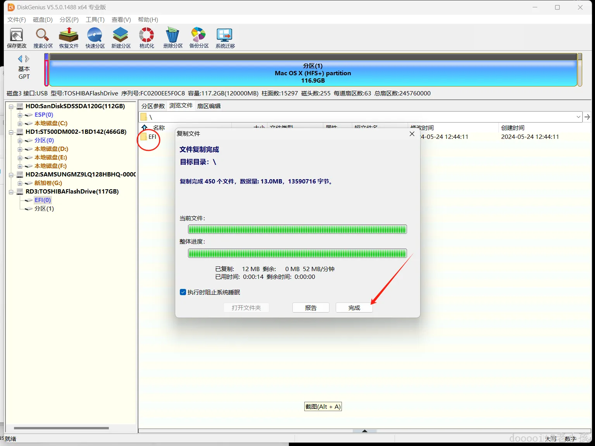595x446 pixels.
Task: Open the 帮助(H) menu
Action: pos(148,20)
